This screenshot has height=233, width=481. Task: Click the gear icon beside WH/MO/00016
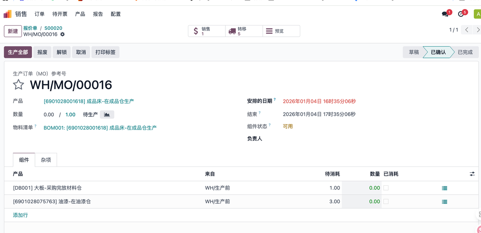pyautogui.click(x=62, y=34)
